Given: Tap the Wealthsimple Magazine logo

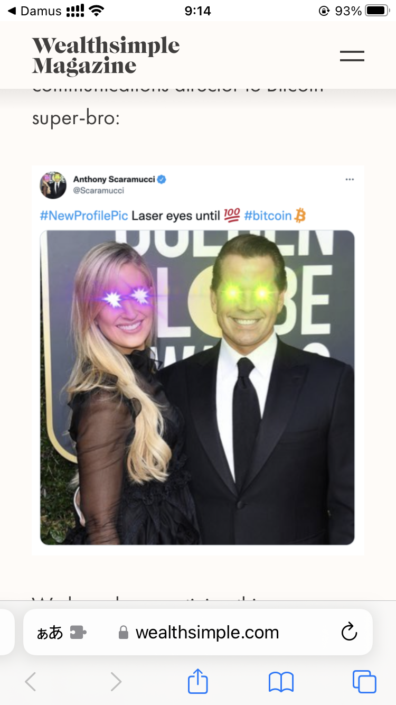Looking at the screenshot, I should click(106, 55).
